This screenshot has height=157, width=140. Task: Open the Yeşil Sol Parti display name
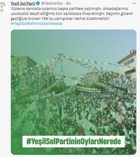click(23, 3)
